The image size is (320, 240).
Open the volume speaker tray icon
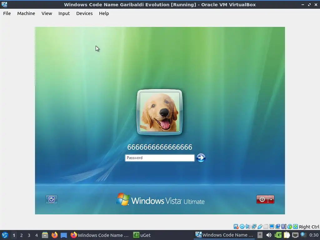point(269,235)
